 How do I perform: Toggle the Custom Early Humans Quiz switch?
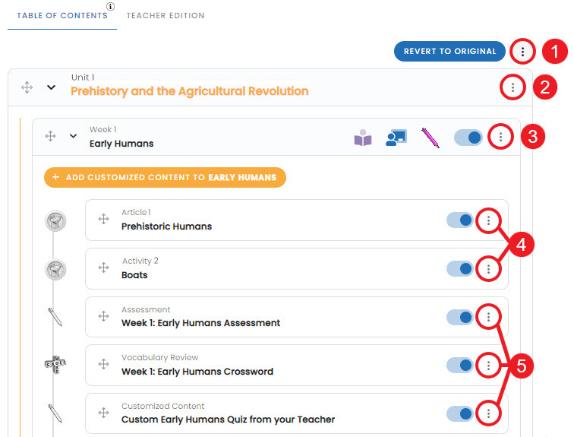460,413
